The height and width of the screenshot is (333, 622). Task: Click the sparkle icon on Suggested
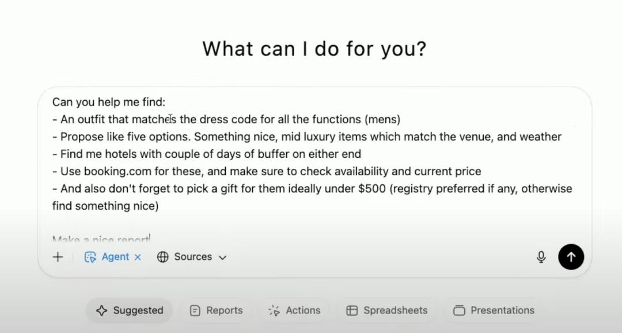click(x=102, y=311)
